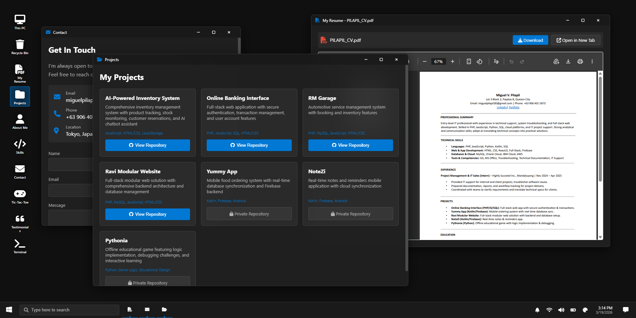This screenshot has width=636, height=318.
Task: Click zoom in on the PDF toolbar
Action: coord(453,61)
